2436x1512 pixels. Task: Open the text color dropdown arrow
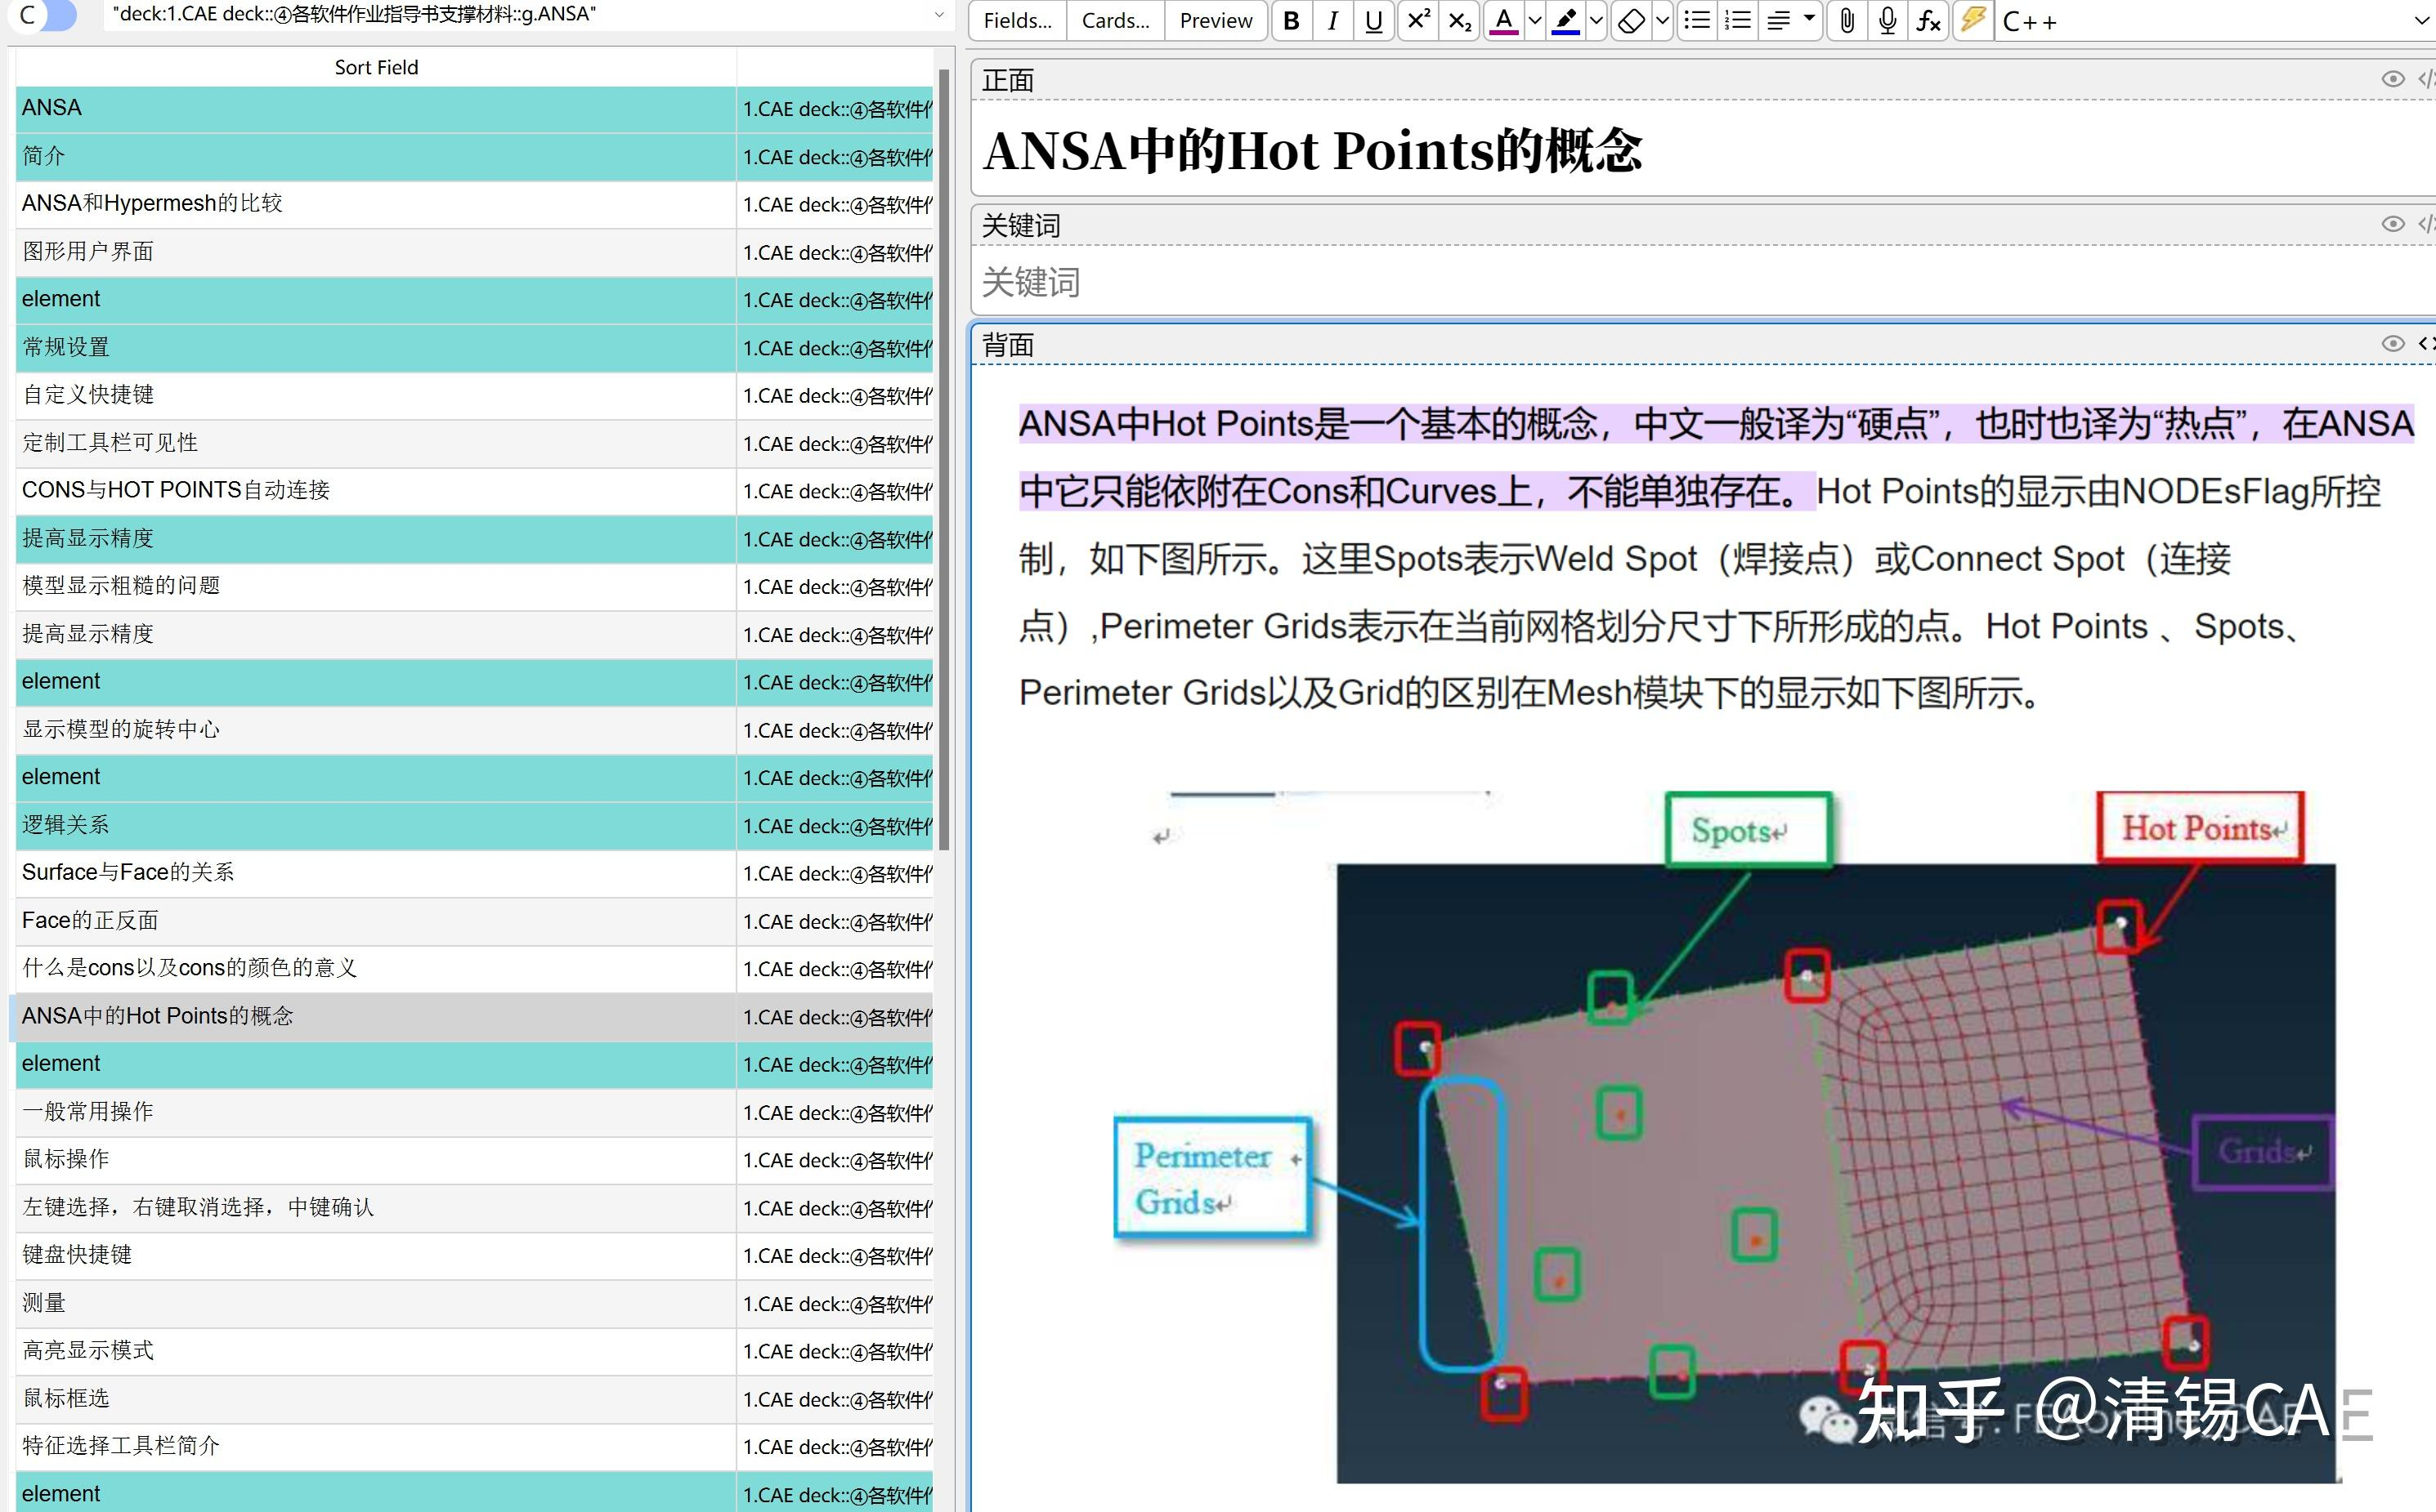point(1534,21)
